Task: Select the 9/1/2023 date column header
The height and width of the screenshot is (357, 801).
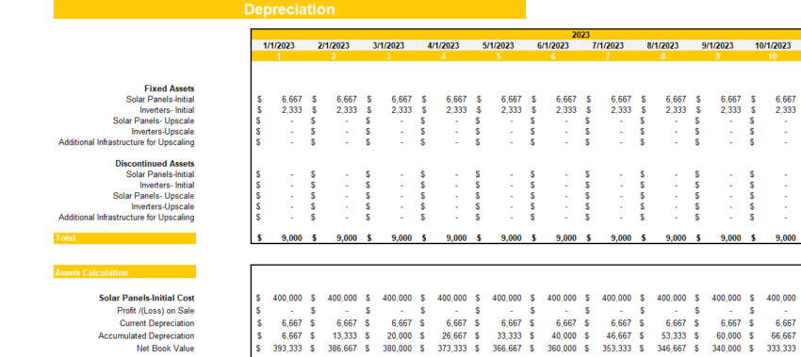Action: (717, 46)
